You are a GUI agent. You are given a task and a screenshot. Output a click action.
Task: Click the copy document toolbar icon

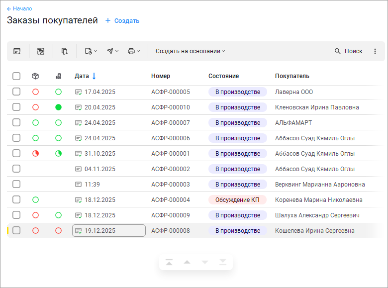click(65, 51)
